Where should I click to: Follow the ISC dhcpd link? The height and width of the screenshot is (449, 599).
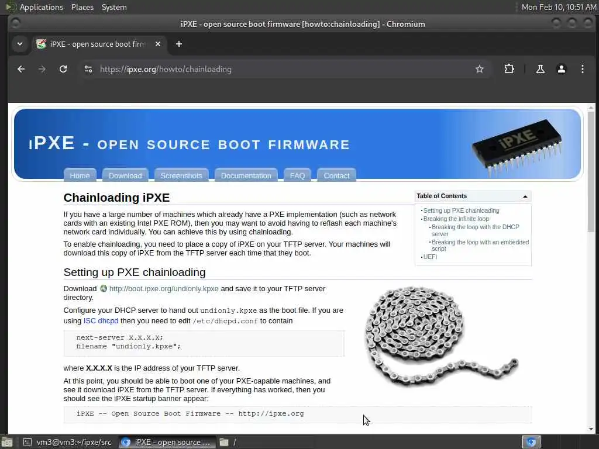pos(101,321)
